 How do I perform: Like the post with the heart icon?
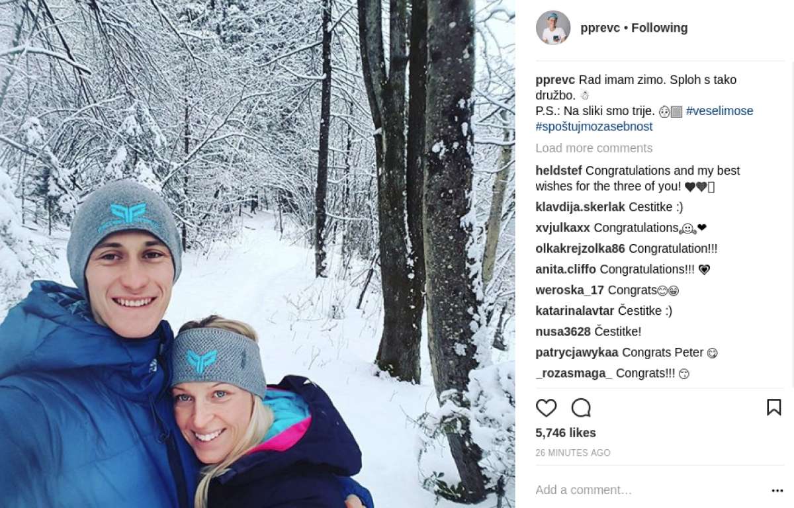tap(546, 407)
